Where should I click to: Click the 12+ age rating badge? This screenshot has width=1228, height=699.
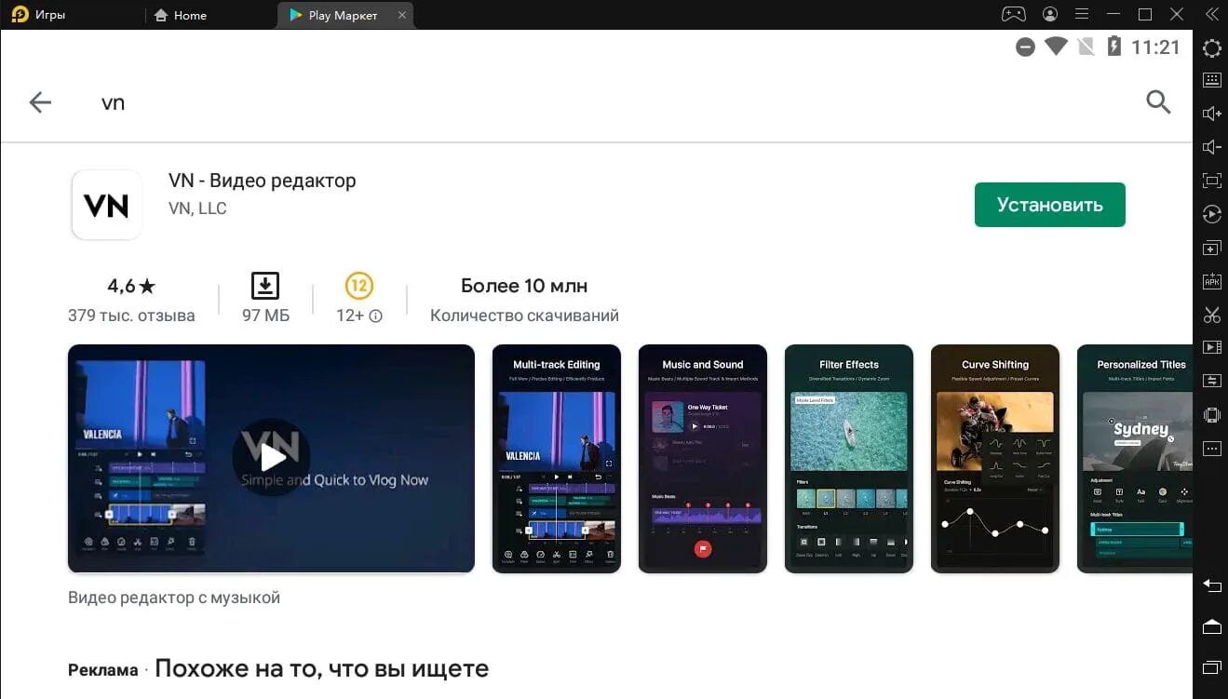click(x=358, y=285)
